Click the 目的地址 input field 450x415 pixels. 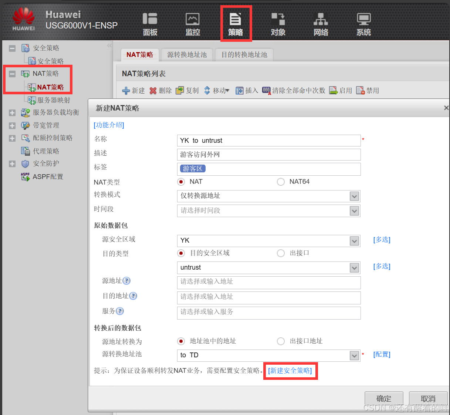(269, 298)
